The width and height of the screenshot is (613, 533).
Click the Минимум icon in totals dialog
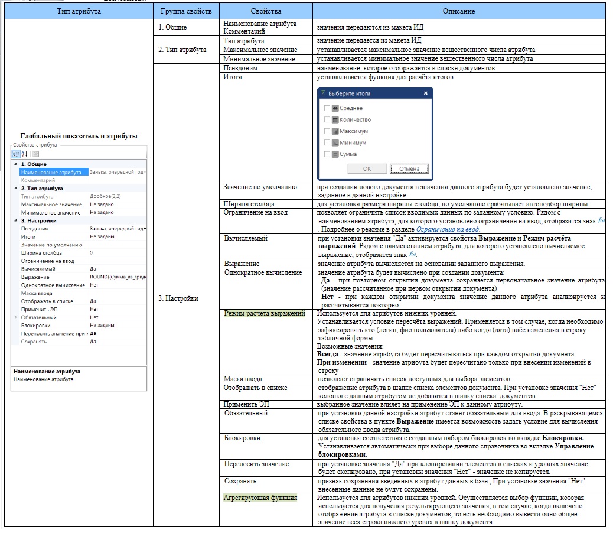(x=335, y=142)
